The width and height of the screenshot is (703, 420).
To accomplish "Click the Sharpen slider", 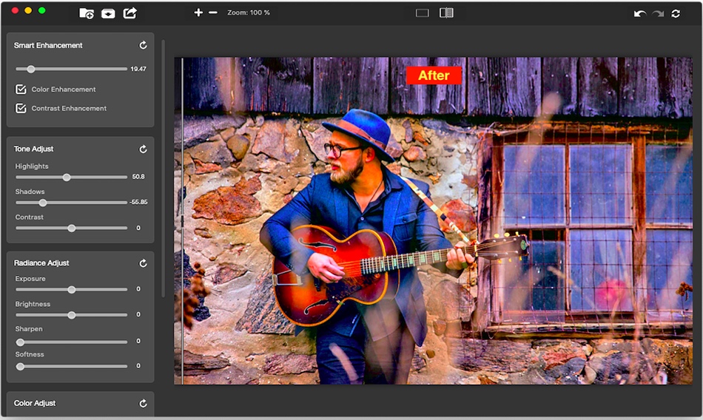I will coord(71,342).
